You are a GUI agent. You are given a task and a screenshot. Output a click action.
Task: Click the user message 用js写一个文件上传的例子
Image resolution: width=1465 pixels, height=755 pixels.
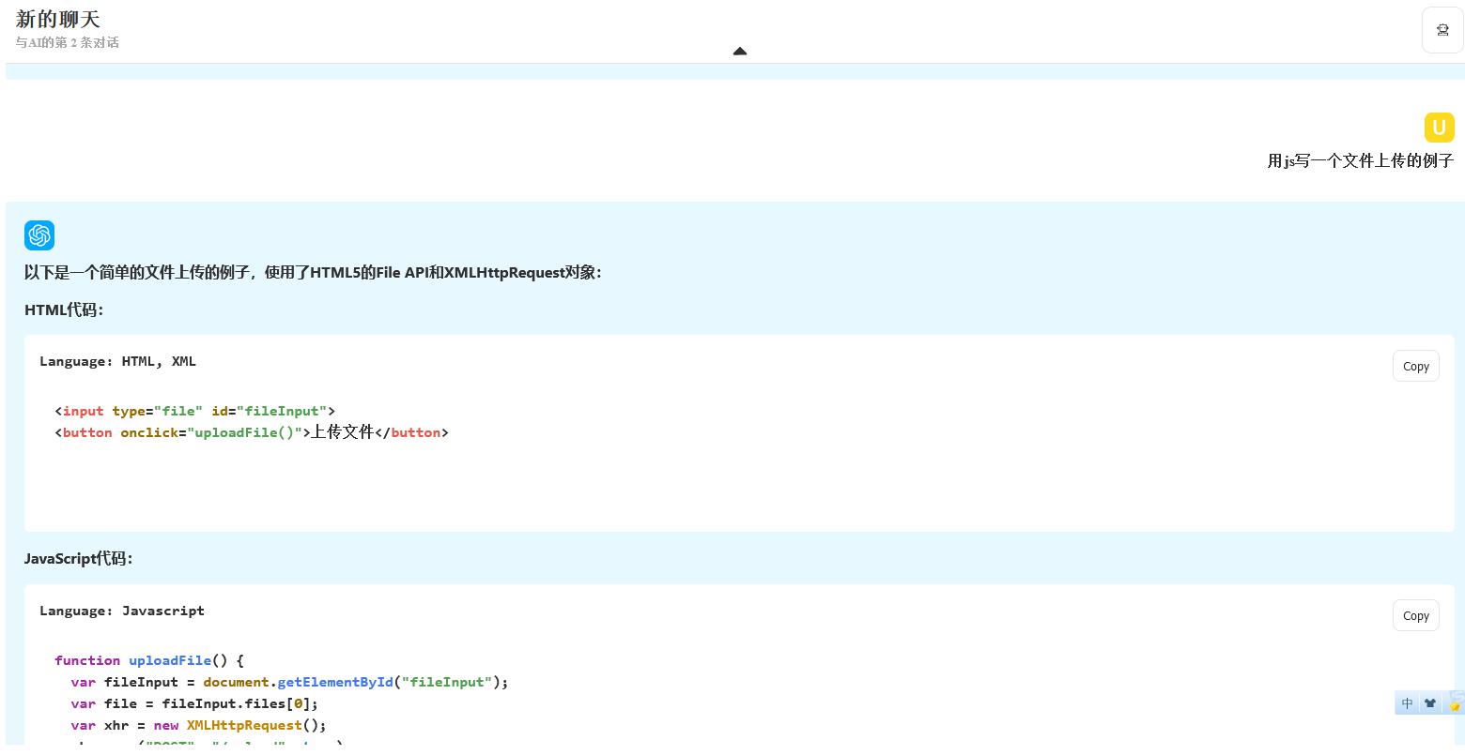coord(1360,161)
